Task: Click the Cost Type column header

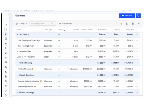Action: [x=48, y=30]
